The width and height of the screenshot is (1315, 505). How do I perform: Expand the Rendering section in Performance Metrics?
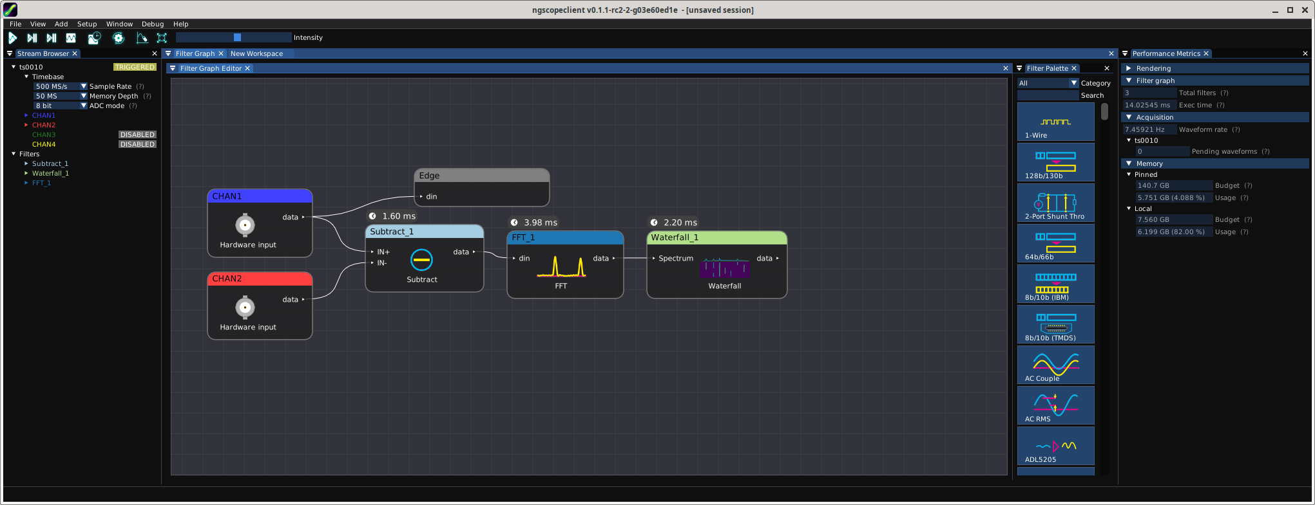(1129, 68)
